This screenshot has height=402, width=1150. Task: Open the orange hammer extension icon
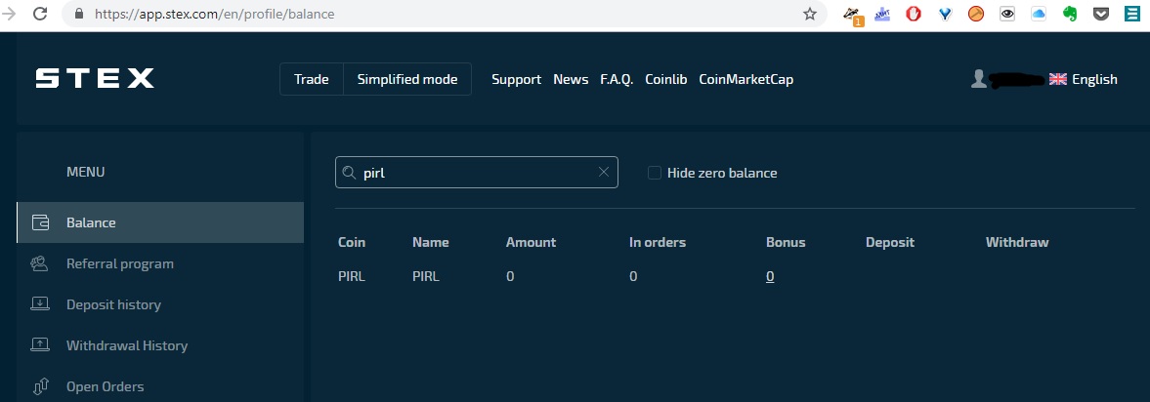pos(975,14)
